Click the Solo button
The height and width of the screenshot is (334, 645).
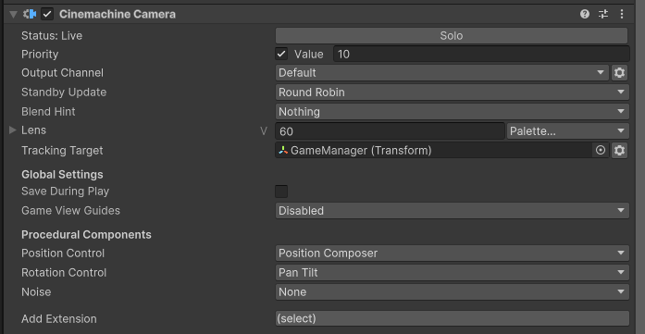click(452, 36)
